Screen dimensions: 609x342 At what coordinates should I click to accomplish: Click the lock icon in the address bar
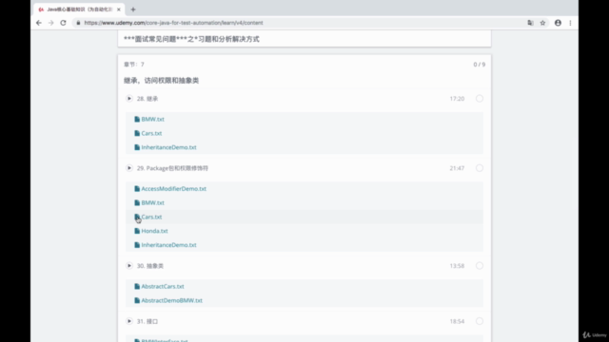[78, 23]
